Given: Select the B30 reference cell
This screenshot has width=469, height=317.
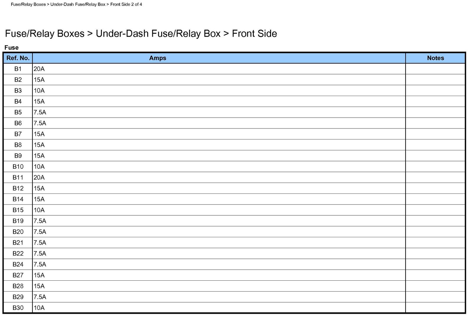Looking at the screenshot, I should [x=18, y=308].
